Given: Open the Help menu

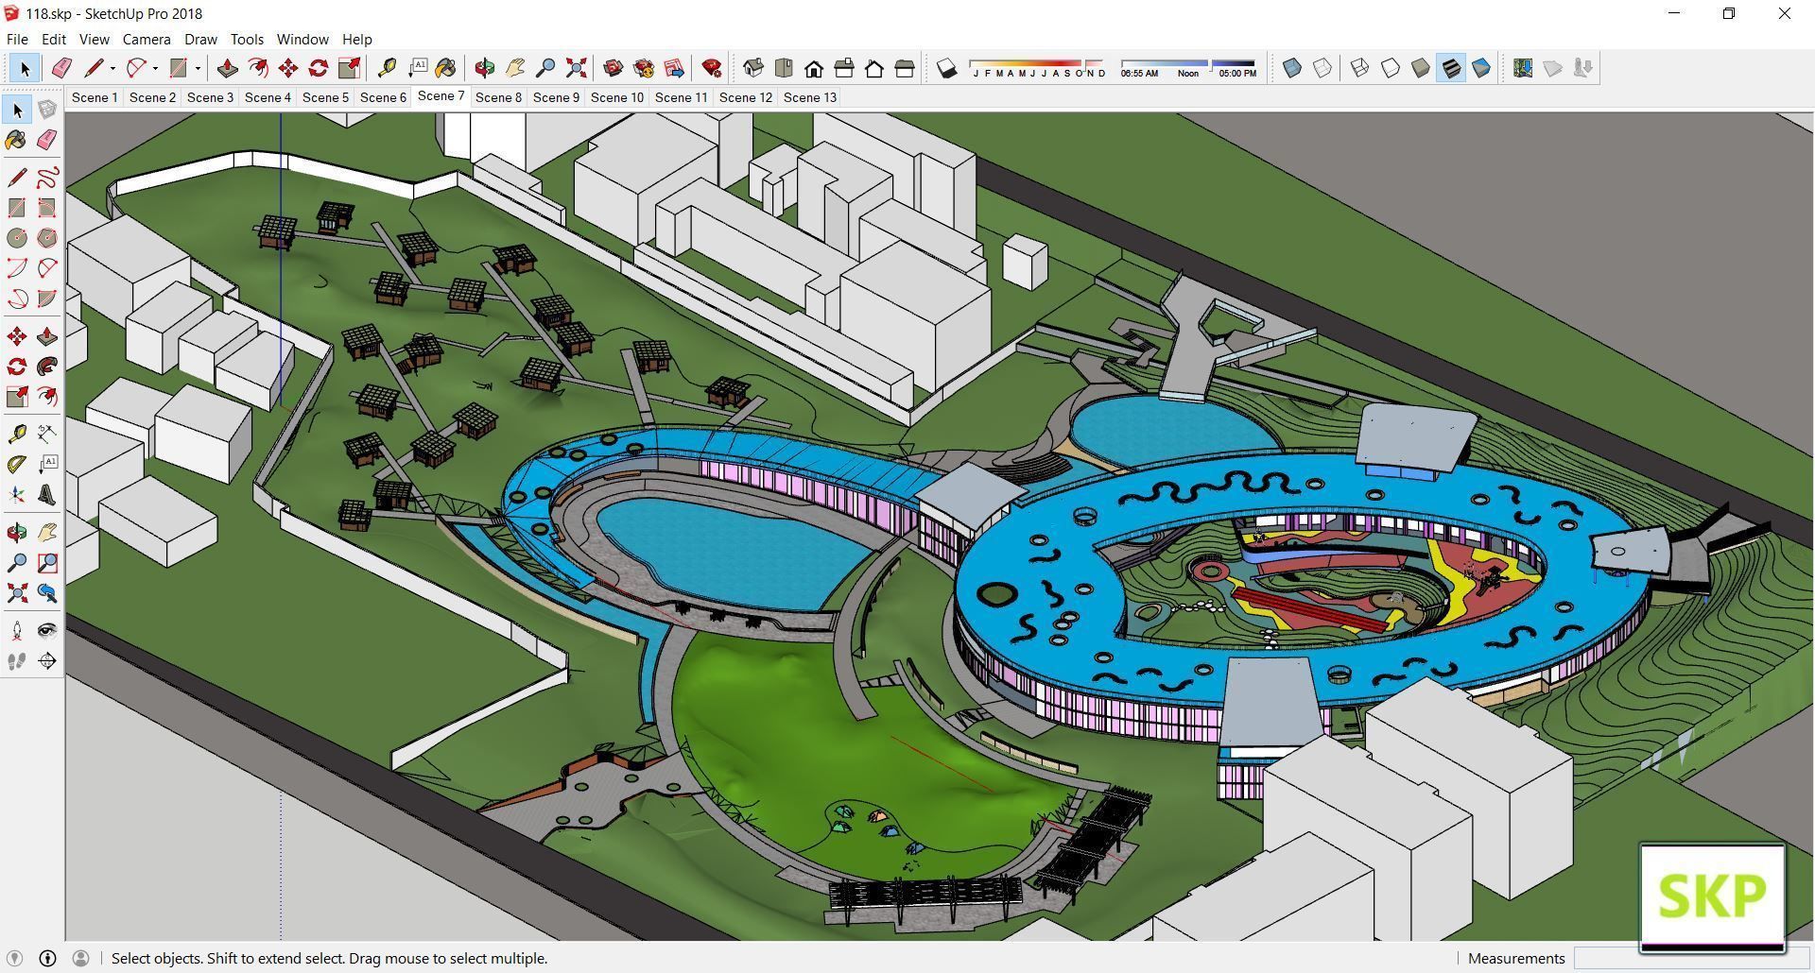Looking at the screenshot, I should click(x=357, y=39).
